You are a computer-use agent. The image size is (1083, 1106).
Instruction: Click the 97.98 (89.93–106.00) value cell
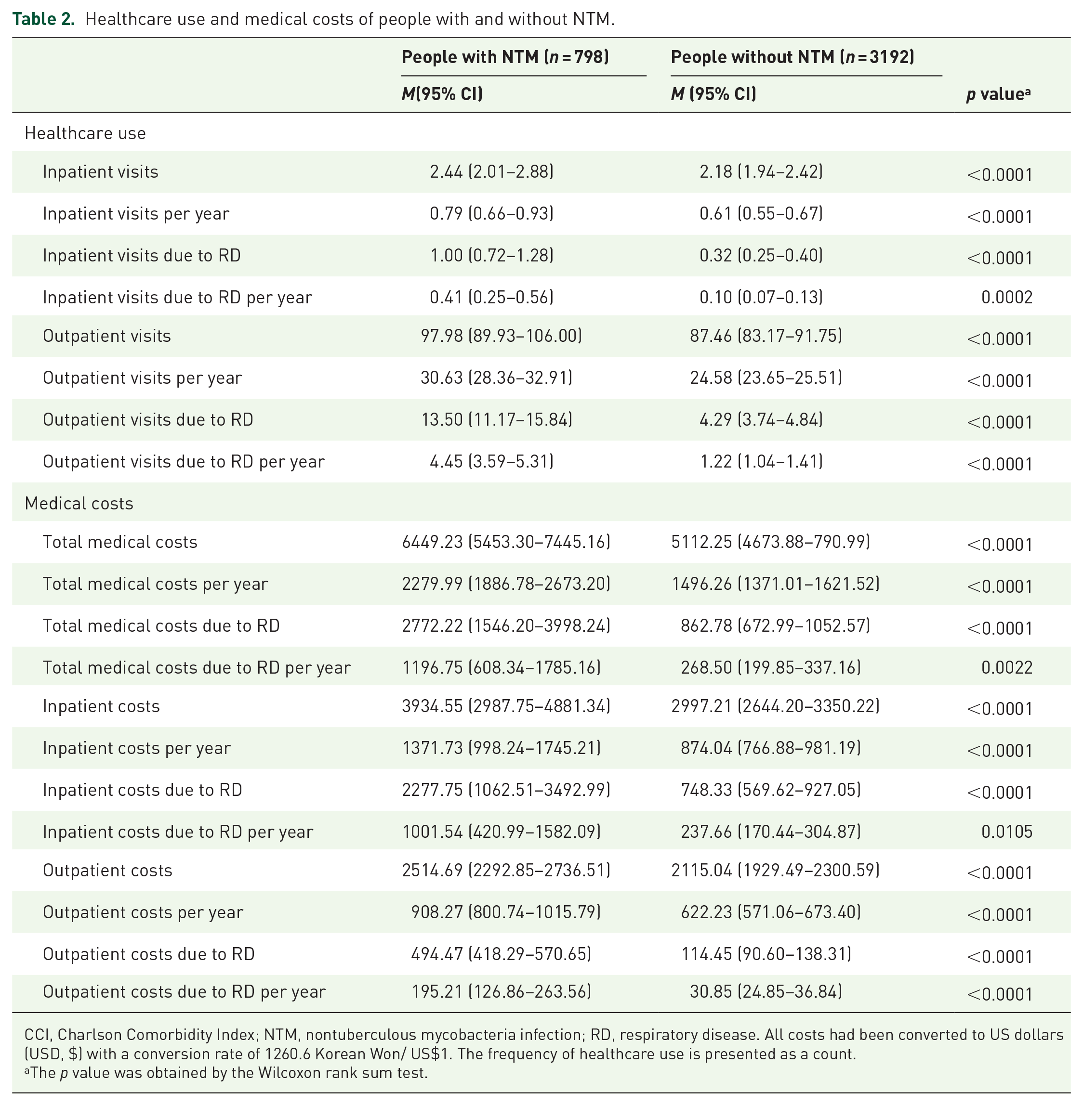coord(501,336)
